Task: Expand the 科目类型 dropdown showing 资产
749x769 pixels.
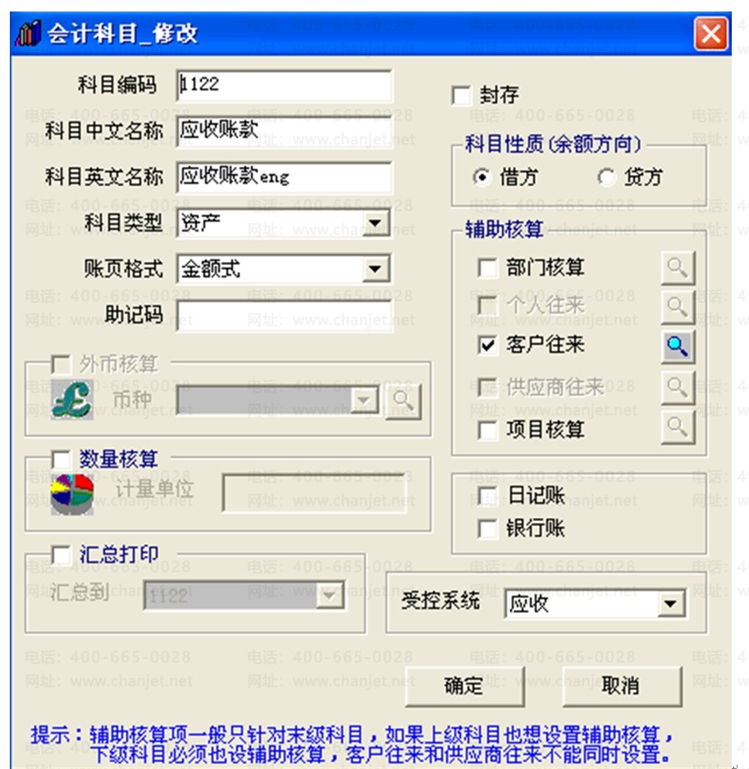Action: tap(376, 223)
